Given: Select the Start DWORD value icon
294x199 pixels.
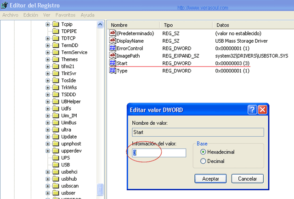Looking at the screenshot, I should click(x=113, y=63).
